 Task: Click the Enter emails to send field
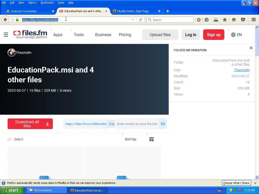click(x=137, y=124)
